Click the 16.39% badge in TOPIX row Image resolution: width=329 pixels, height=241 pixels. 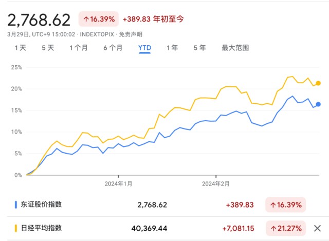tap(285, 205)
